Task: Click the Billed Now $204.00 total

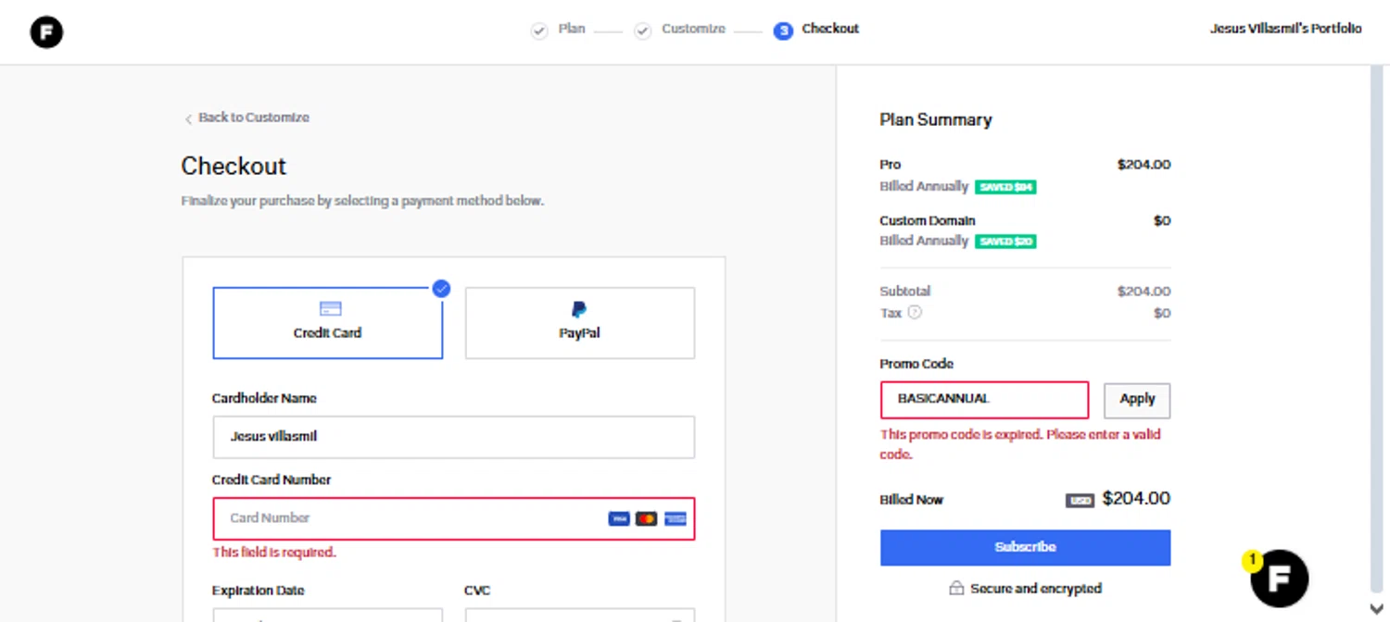Action: pos(1136,499)
